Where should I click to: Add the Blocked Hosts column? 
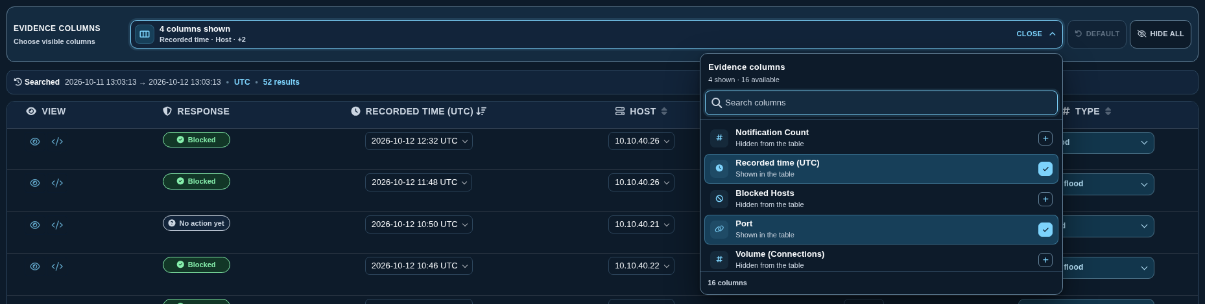[x=1045, y=199]
